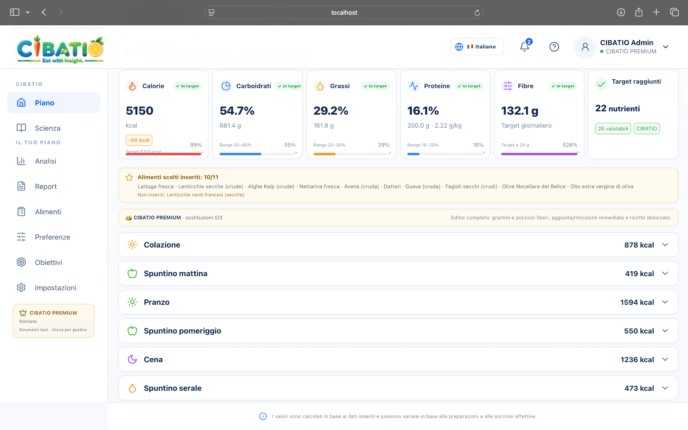Image resolution: width=688 pixels, height=430 pixels.
Task: Open the Italiano language selector
Action: coord(477,47)
